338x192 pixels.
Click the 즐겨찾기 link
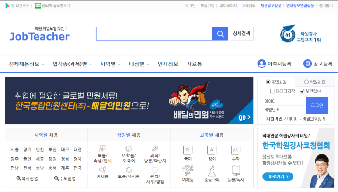coord(326,6)
